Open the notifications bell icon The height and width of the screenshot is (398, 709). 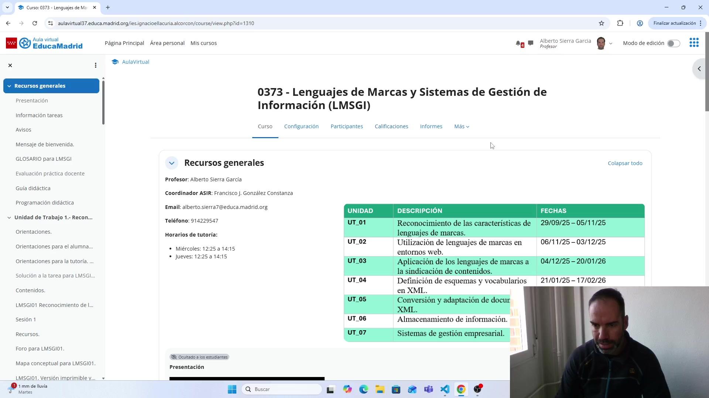(x=518, y=43)
